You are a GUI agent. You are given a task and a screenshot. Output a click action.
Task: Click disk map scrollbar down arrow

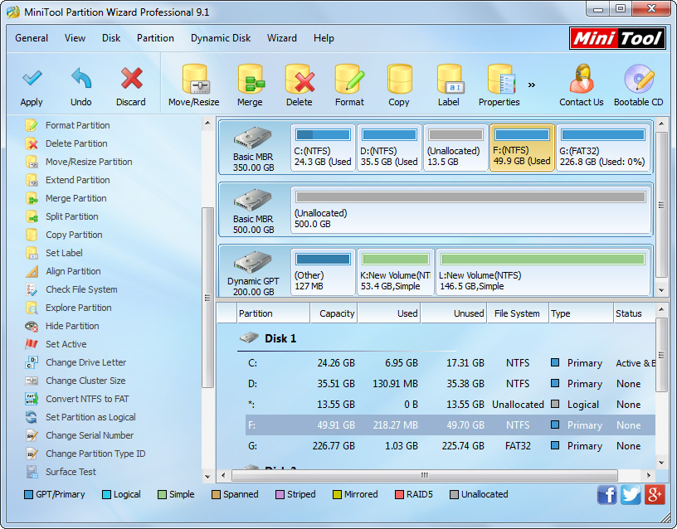(661, 290)
